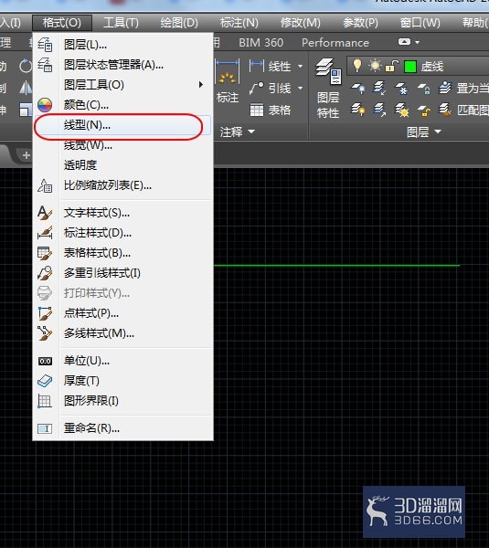Image resolution: width=489 pixels, height=548 pixels.
Task: Open 点样式(P)... entry
Action: coord(122,313)
